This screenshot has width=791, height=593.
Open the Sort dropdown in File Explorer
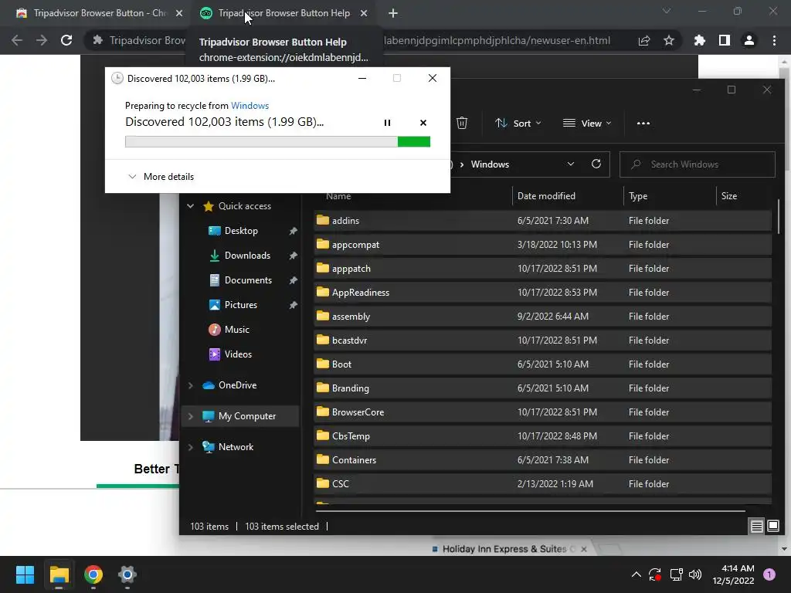pyautogui.click(x=518, y=123)
